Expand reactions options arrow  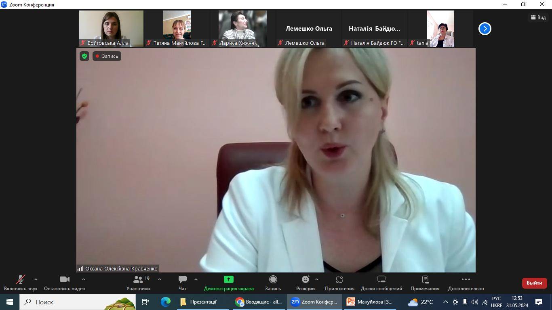(x=317, y=279)
